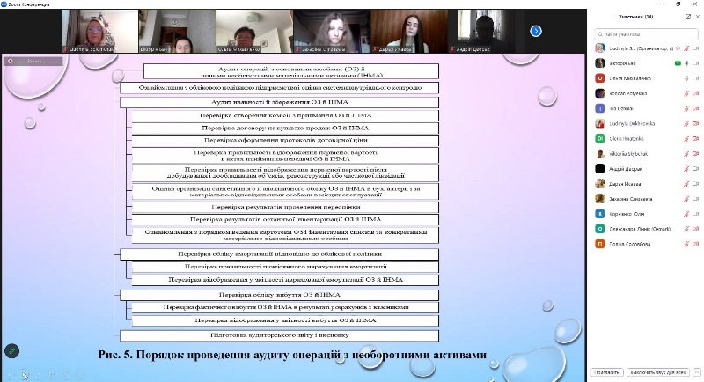Click participant name Bohdan Potyvkin
The width and height of the screenshot is (704, 382).
[x=627, y=93]
